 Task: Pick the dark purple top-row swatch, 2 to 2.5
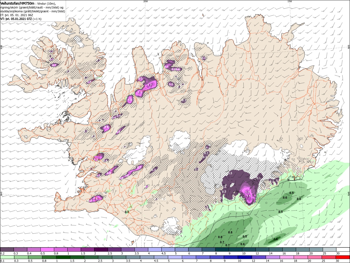(101, 250)
